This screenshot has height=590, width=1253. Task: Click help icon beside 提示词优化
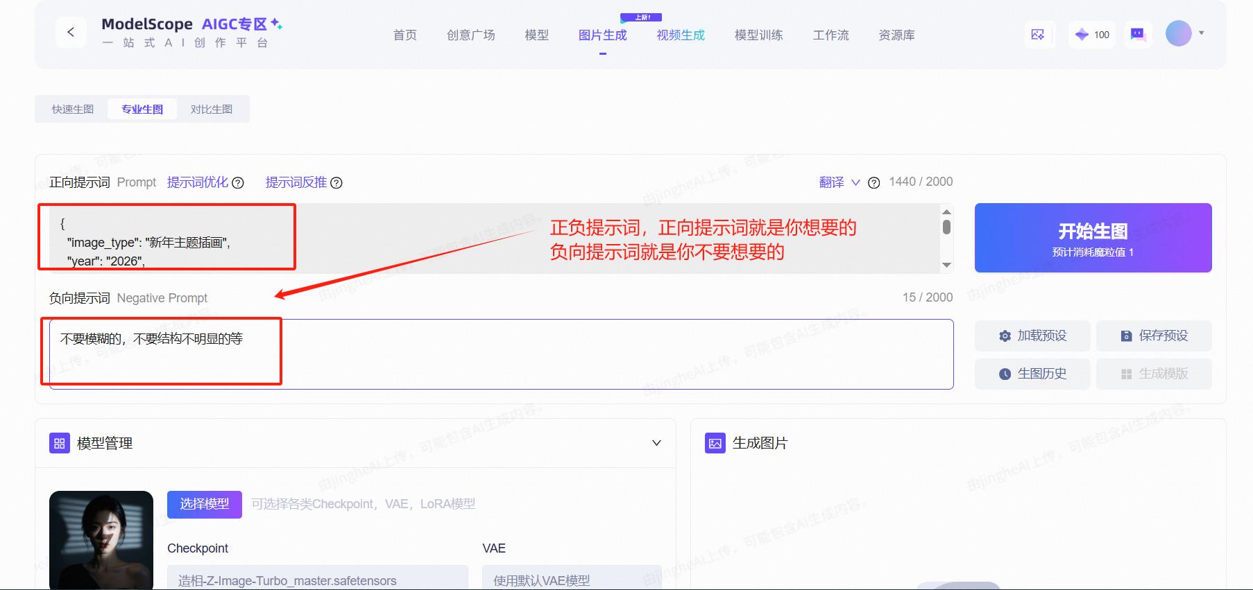tap(238, 183)
